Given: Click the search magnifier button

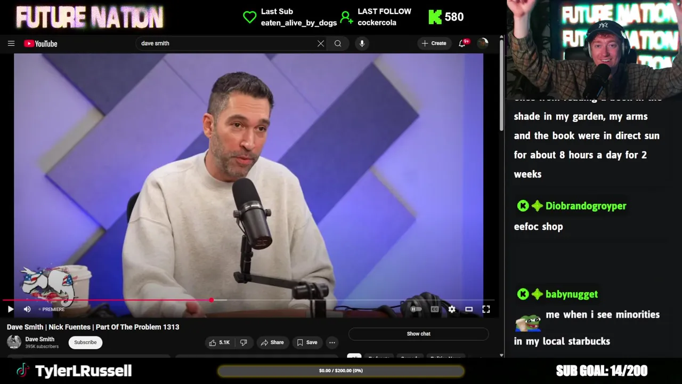Looking at the screenshot, I should 338,44.
